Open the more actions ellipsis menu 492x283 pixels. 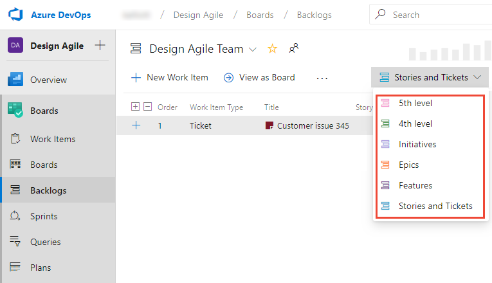(x=322, y=78)
